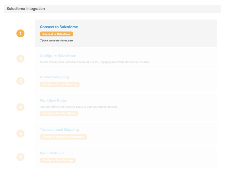Open Configure Workflow Rules
This screenshot has width=228, height=175.
point(59,114)
